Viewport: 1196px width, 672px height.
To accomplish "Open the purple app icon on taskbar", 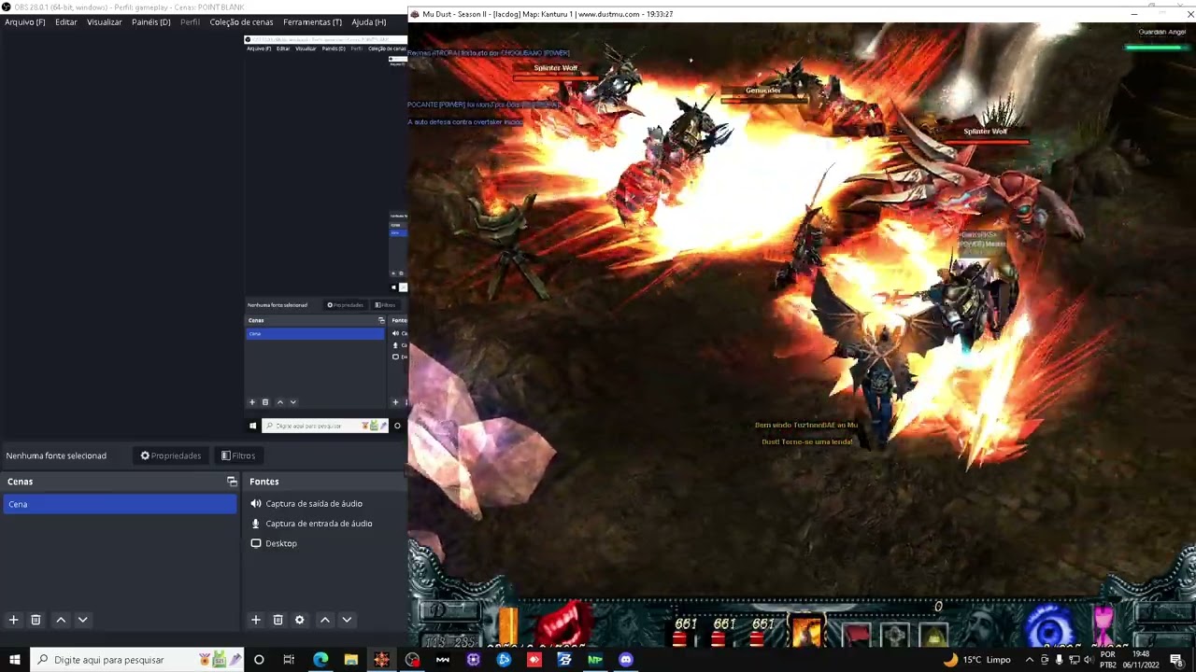I will (473, 660).
